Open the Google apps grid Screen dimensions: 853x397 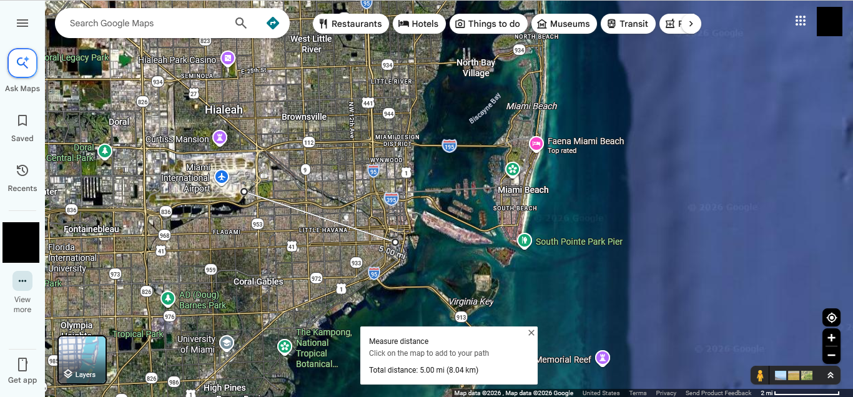pos(801,21)
